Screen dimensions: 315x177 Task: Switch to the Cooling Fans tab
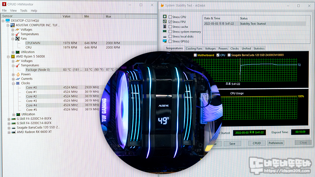coord(194,49)
